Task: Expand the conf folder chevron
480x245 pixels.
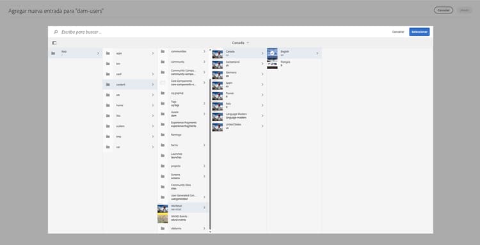Action: pos(153,74)
